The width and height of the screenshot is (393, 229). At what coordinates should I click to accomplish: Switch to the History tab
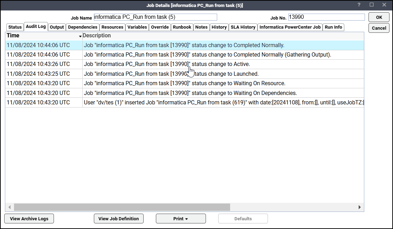(219, 27)
